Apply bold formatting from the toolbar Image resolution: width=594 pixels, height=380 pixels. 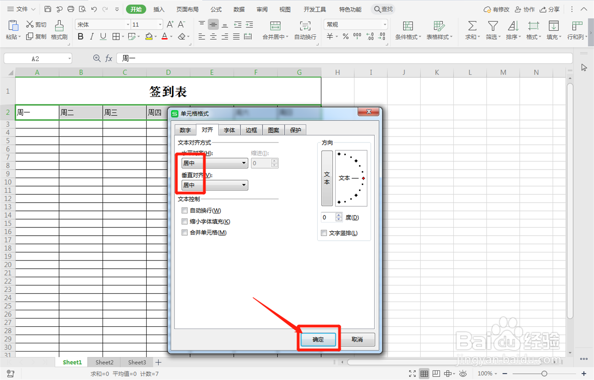[x=80, y=37]
